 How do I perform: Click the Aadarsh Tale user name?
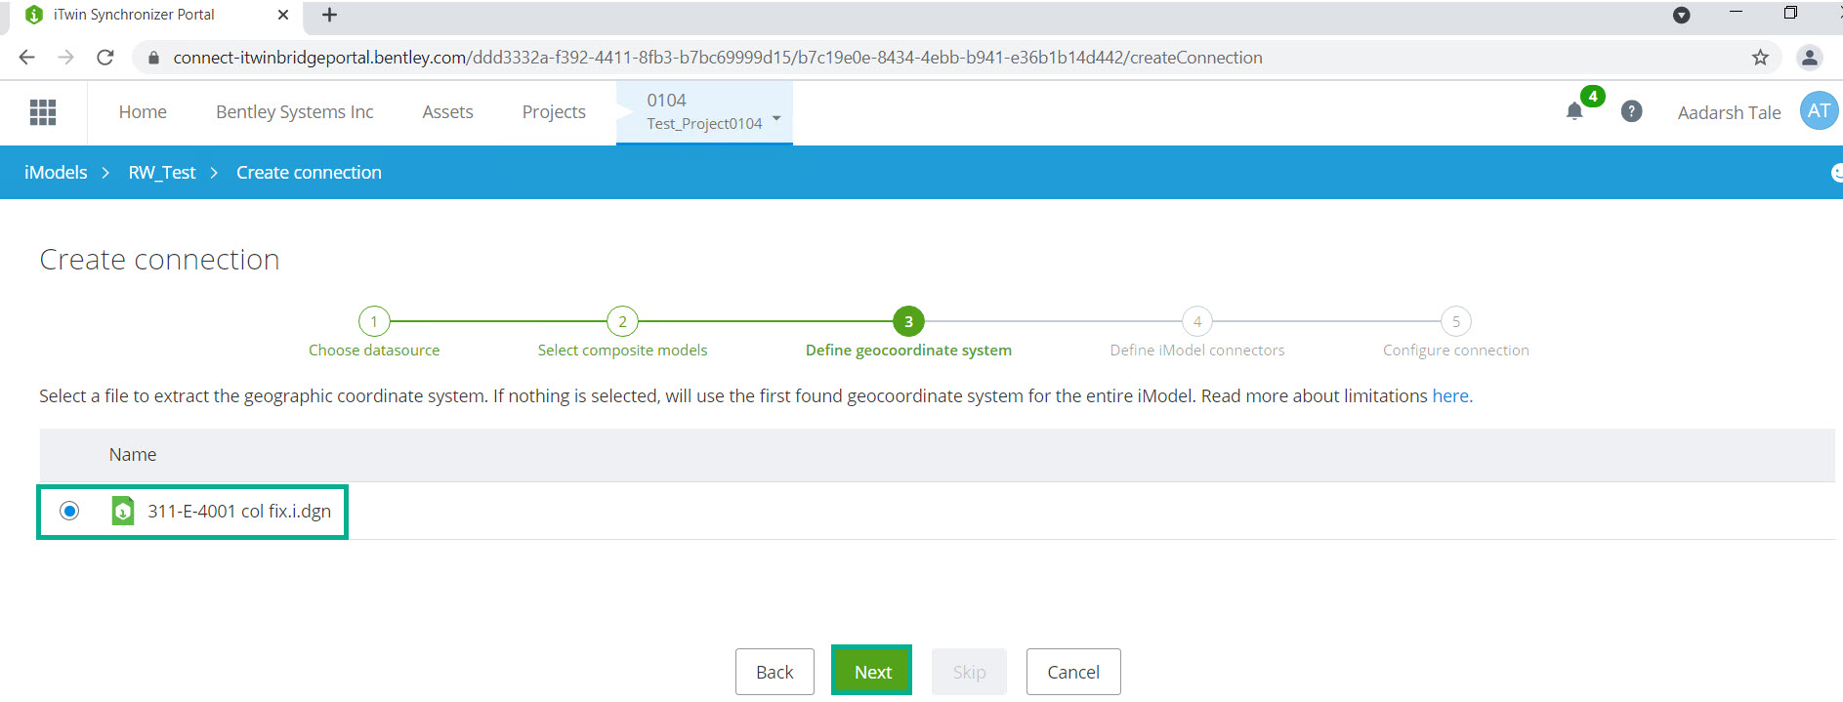click(1729, 112)
